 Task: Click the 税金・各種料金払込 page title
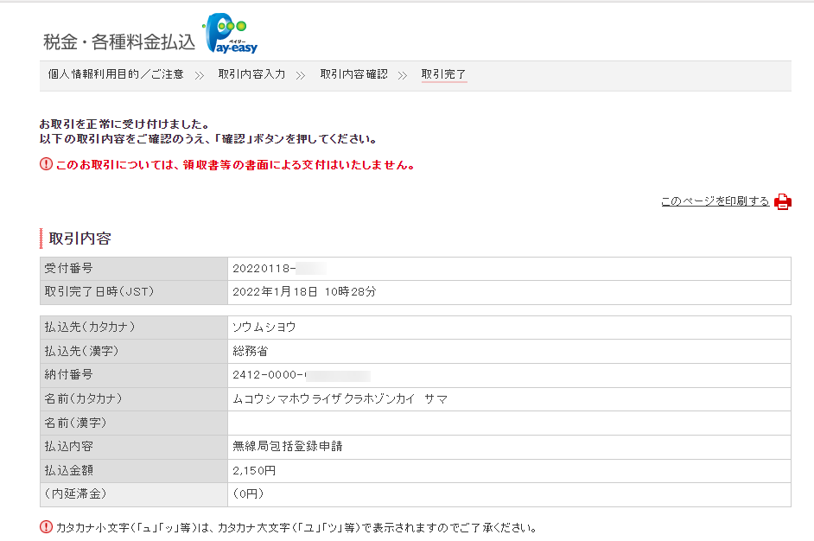(x=119, y=41)
